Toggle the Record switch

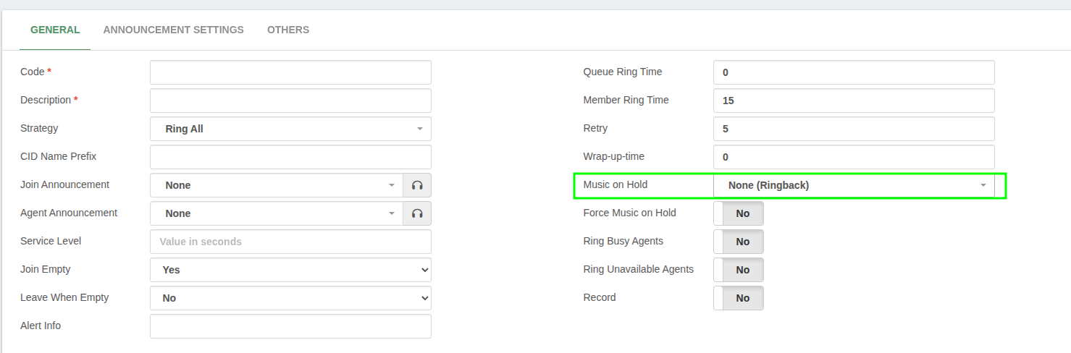739,298
